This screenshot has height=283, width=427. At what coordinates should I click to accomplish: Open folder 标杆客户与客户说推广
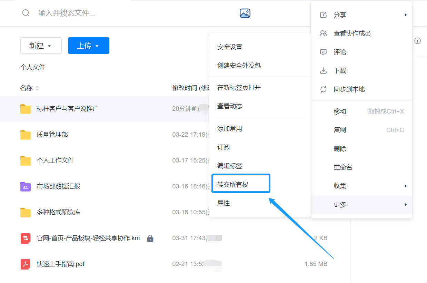pos(68,109)
